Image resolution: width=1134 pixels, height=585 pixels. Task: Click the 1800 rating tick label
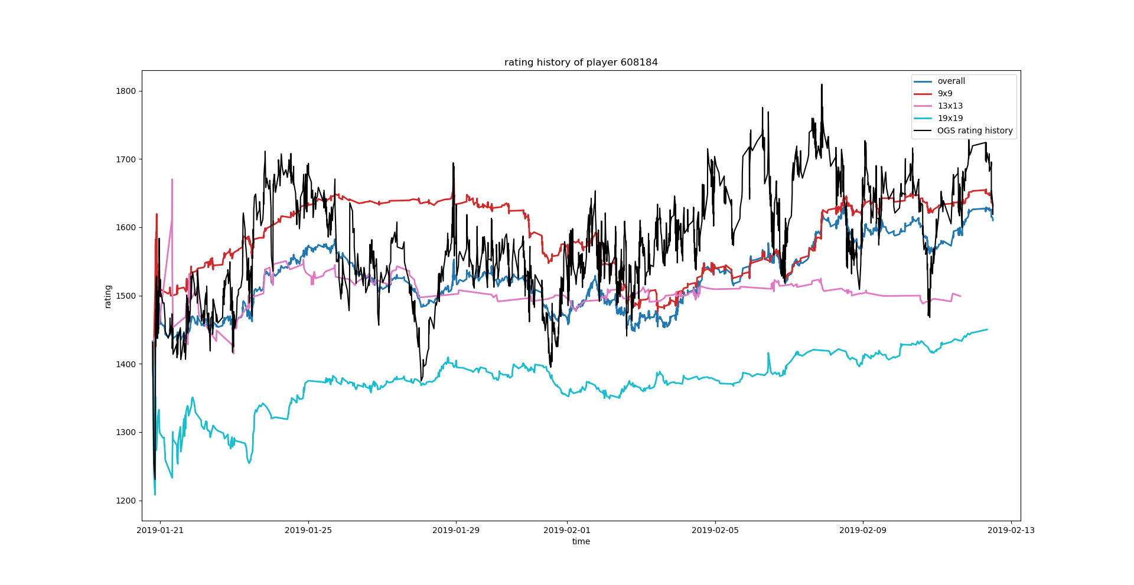pyautogui.click(x=126, y=91)
